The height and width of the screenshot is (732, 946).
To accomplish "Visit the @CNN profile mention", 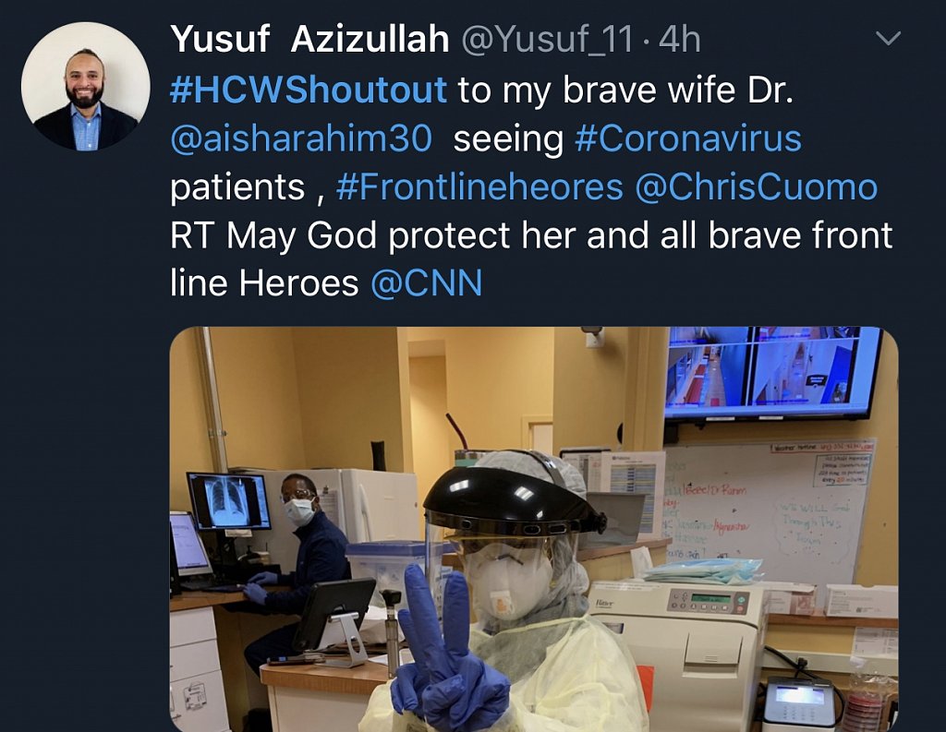I will coord(427,282).
